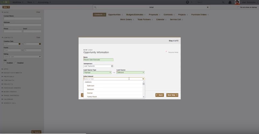Click the LKB logo

tap(5, 2)
